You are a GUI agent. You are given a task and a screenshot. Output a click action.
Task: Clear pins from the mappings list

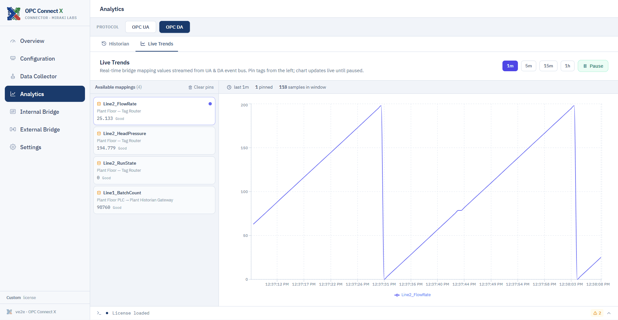coord(201,87)
